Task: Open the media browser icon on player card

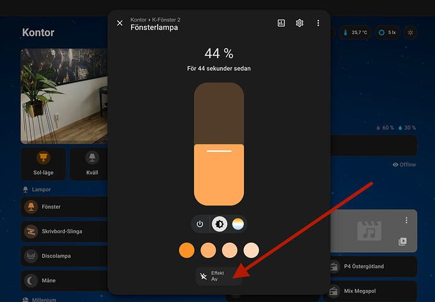Action: (403, 241)
